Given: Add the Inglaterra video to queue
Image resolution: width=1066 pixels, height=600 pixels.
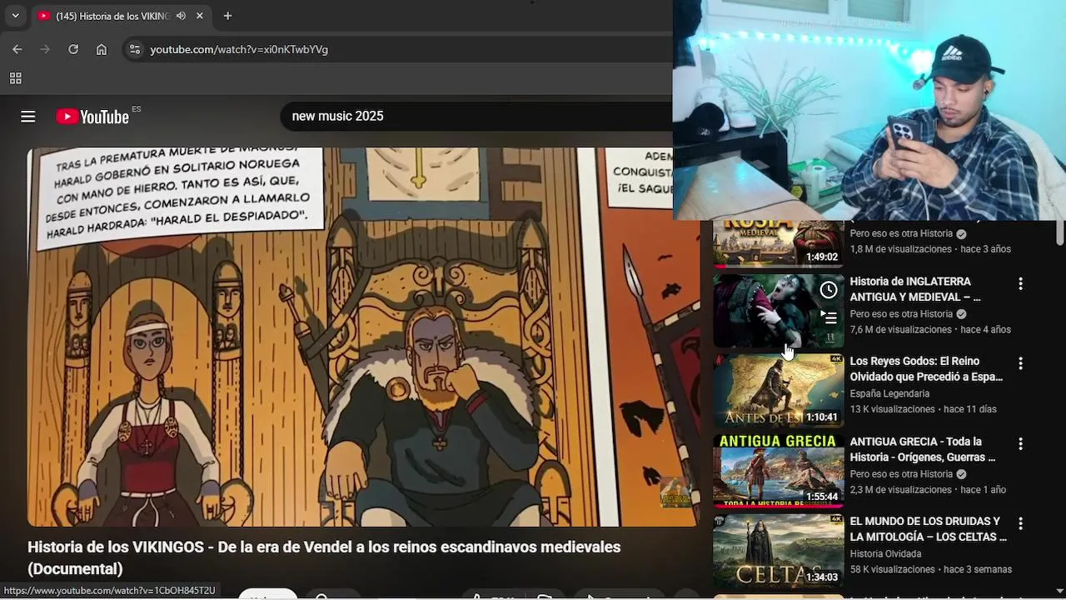Looking at the screenshot, I should pos(829,317).
